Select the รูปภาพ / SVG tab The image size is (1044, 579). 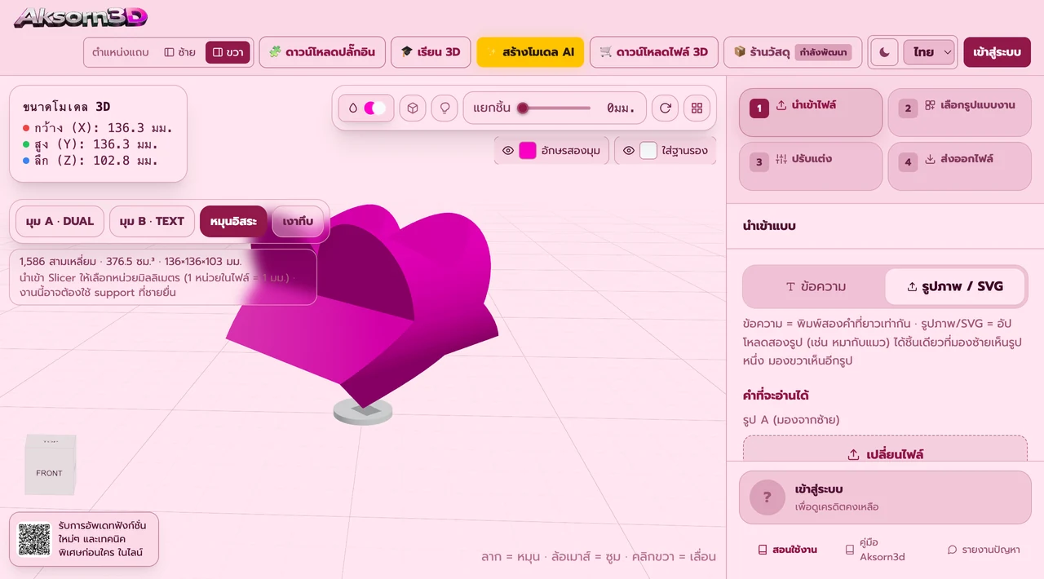click(x=955, y=286)
